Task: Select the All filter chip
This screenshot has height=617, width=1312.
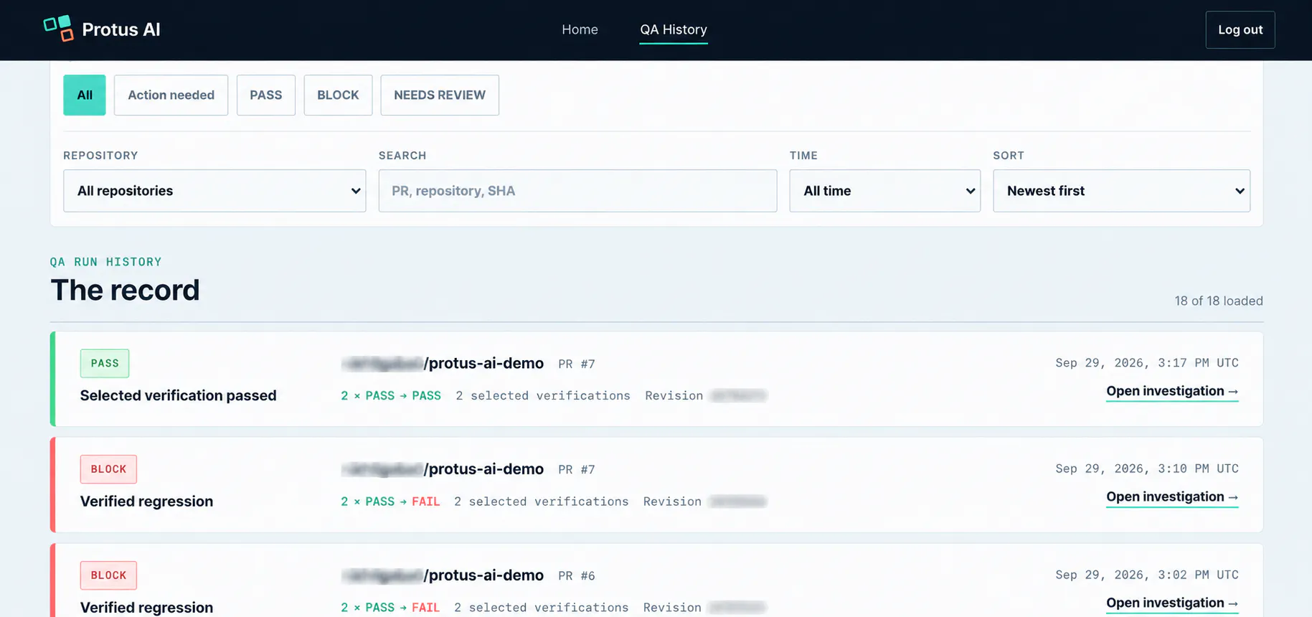Action: coord(85,95)
